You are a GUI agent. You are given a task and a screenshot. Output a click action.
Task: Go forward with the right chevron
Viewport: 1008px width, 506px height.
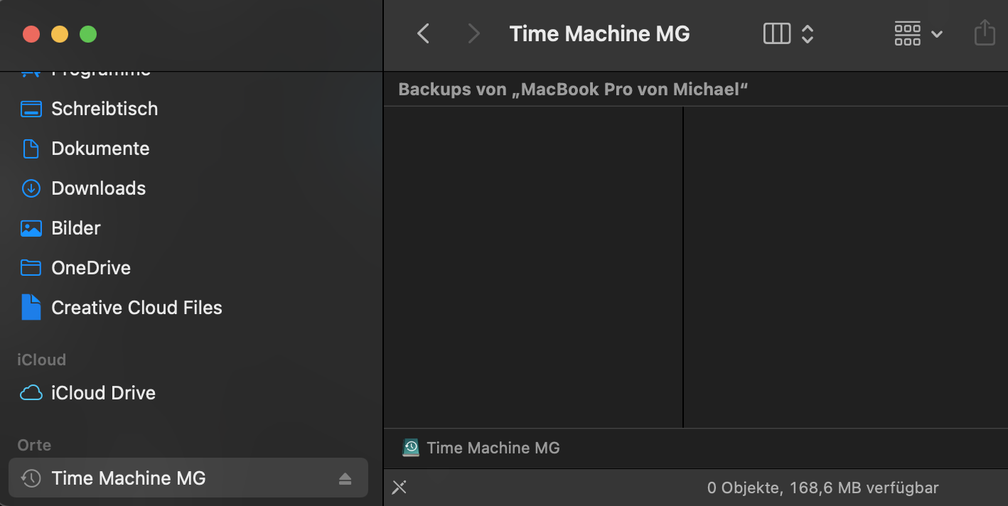point(473,33)
